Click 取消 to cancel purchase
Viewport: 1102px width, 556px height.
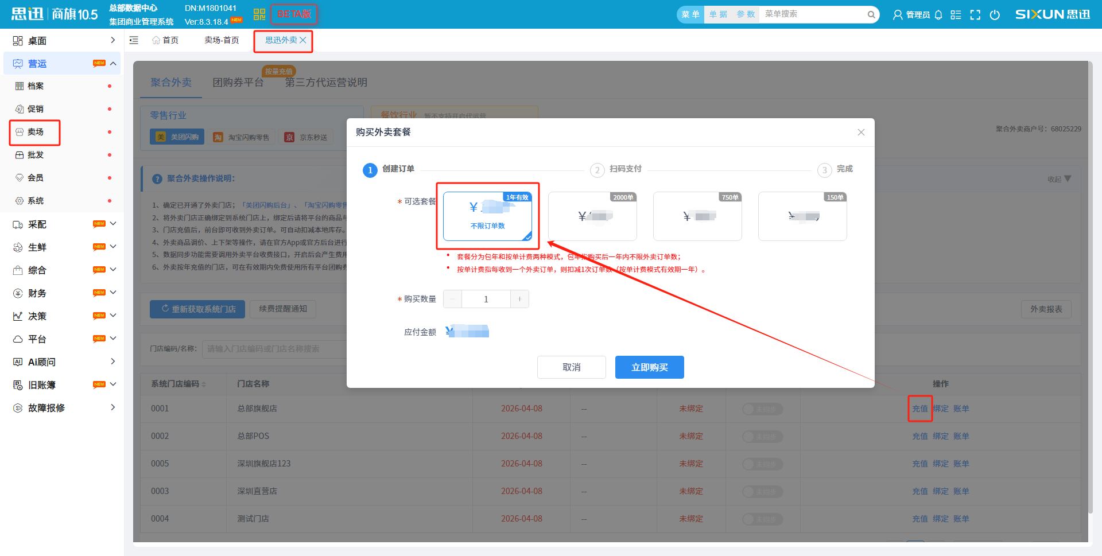572,367
